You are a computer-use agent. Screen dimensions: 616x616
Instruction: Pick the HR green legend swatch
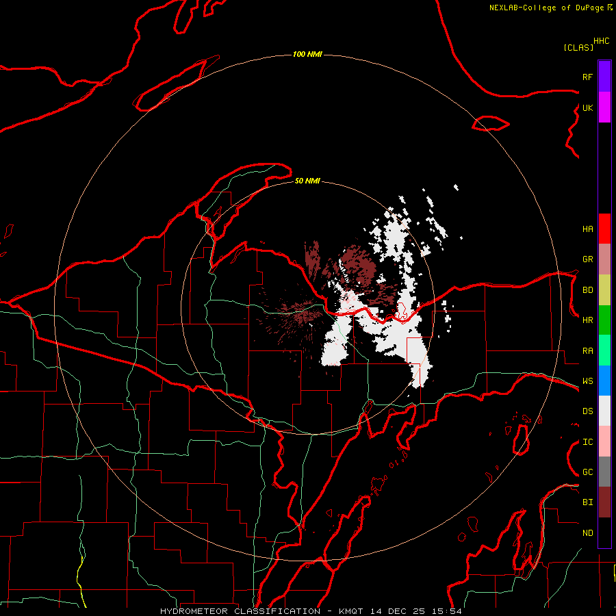[x=604, y=320]
